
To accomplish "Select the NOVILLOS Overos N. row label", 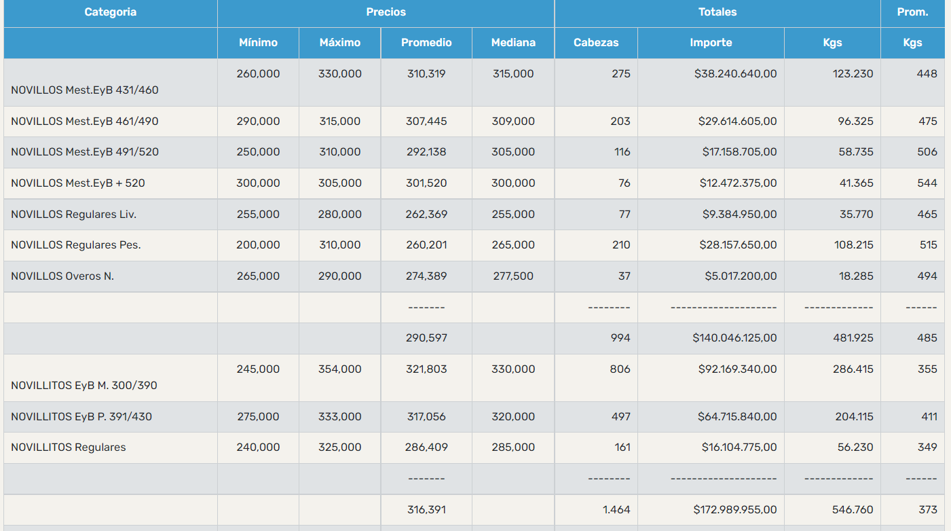I will (x=62, y=276).
